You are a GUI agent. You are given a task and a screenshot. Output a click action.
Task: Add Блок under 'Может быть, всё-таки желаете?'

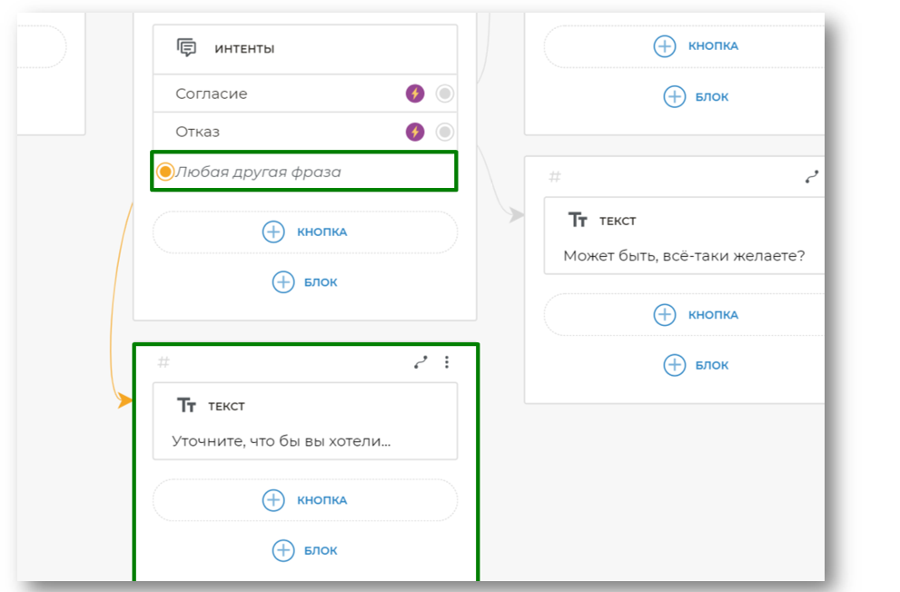[696, 365]
